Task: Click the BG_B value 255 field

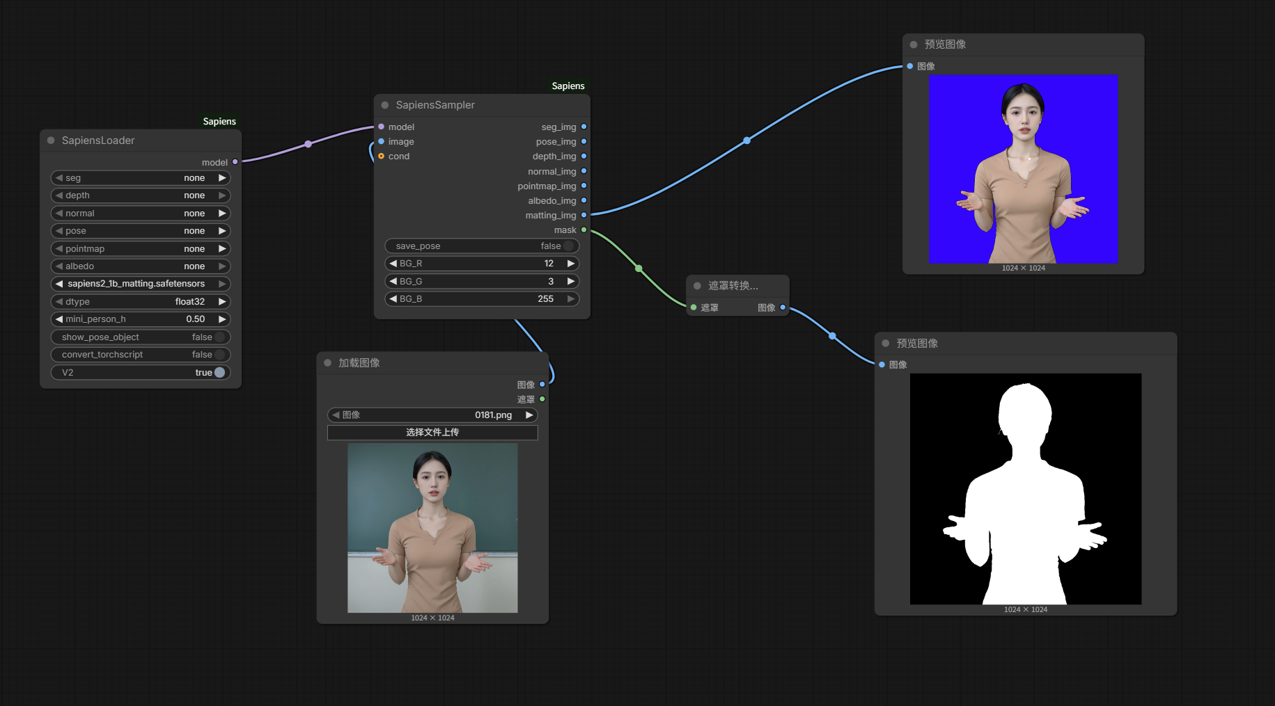Action: click(x=482, y=299)
